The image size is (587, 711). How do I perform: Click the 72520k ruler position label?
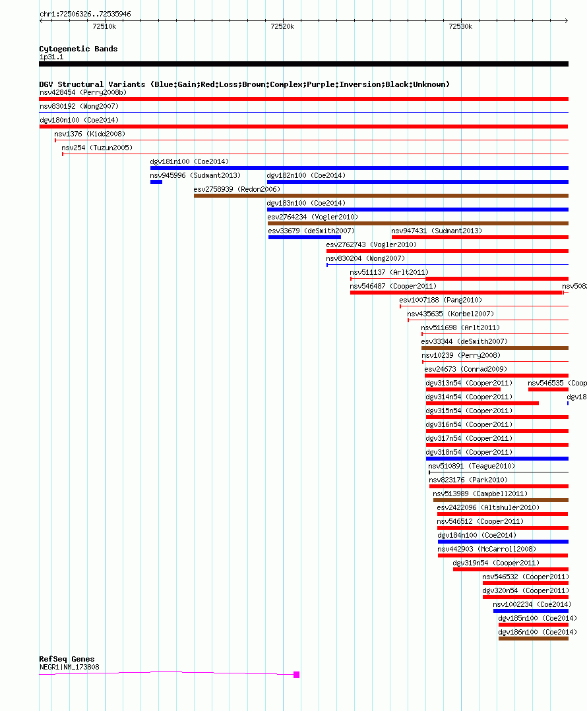(x=282, y=26)
